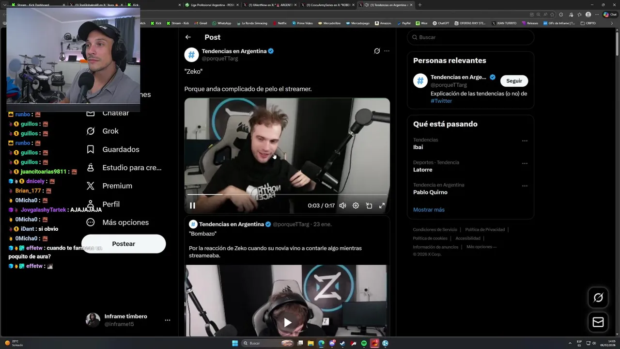Open the Prime Video bookmark

pos(302,23)
